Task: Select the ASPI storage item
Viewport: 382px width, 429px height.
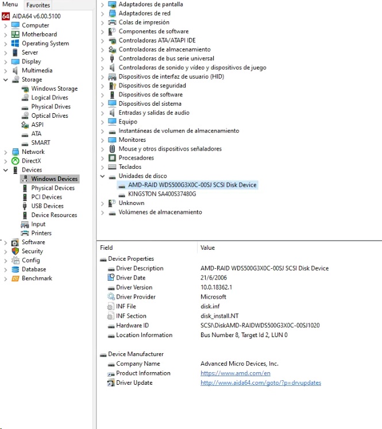Action: [37, 125]
